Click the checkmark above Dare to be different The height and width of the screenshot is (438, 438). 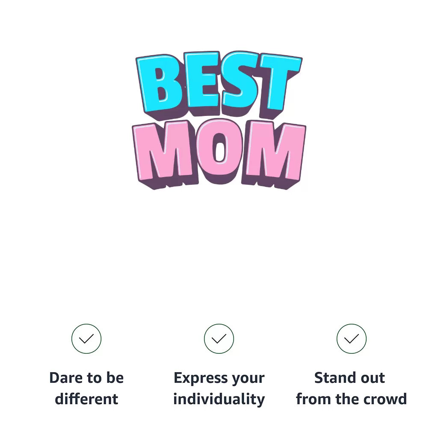coord(86,339)
